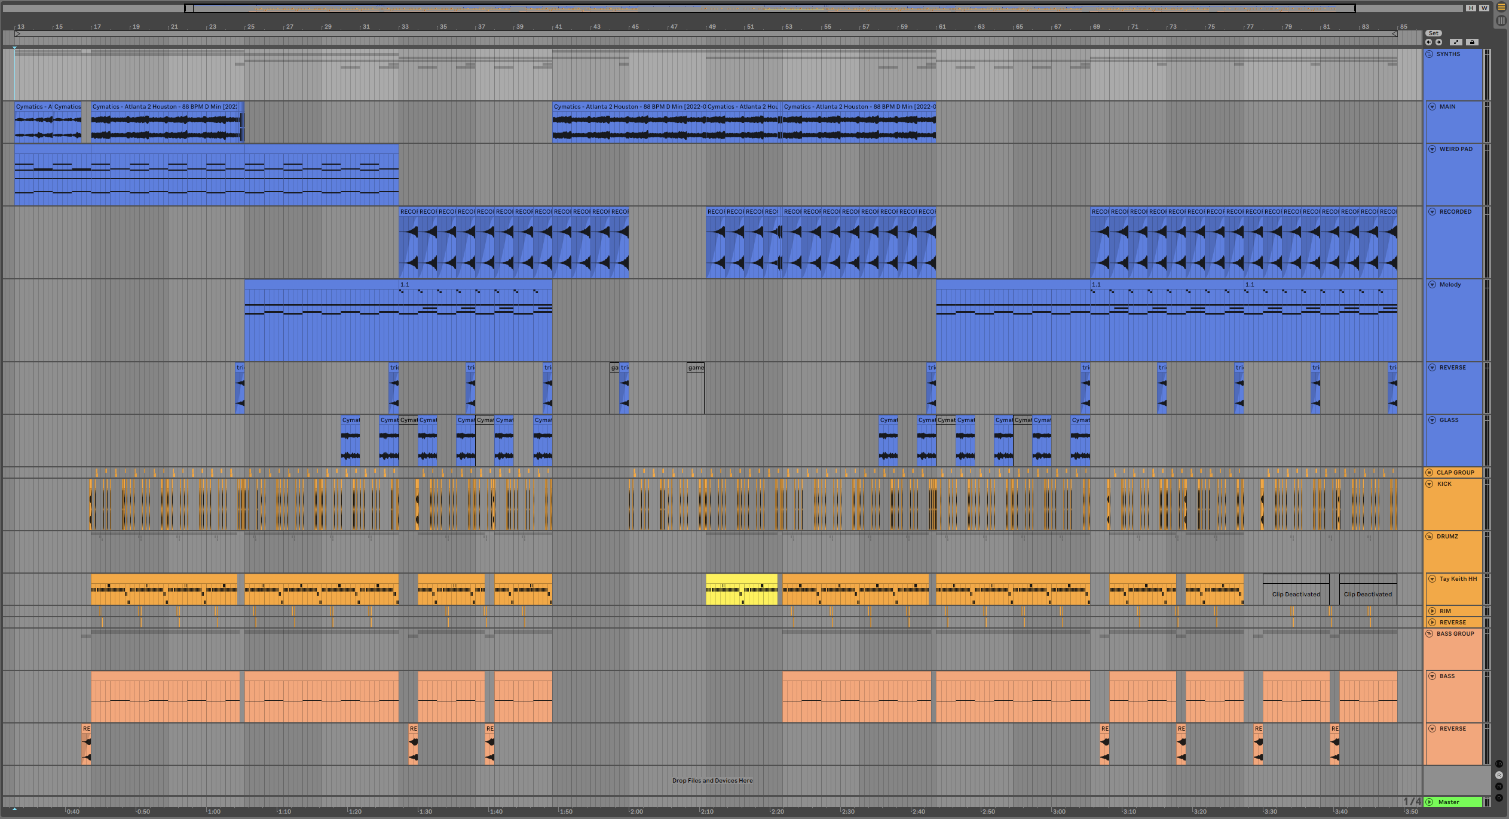
Task: Toggle automation mode button
Action: [1456, 42]
